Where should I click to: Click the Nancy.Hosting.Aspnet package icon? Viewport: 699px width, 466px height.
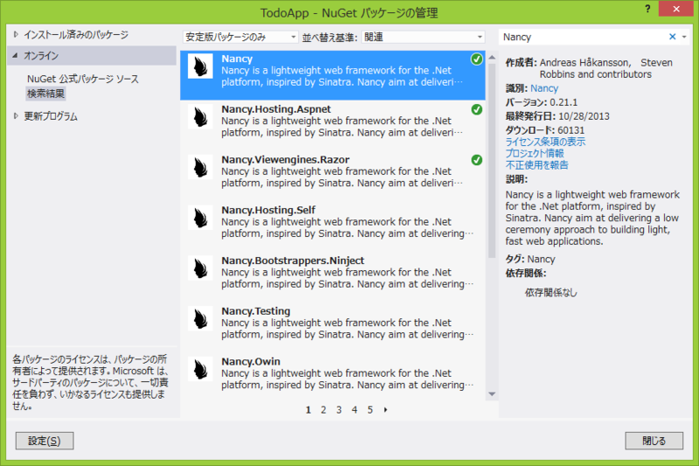(200, 117)
